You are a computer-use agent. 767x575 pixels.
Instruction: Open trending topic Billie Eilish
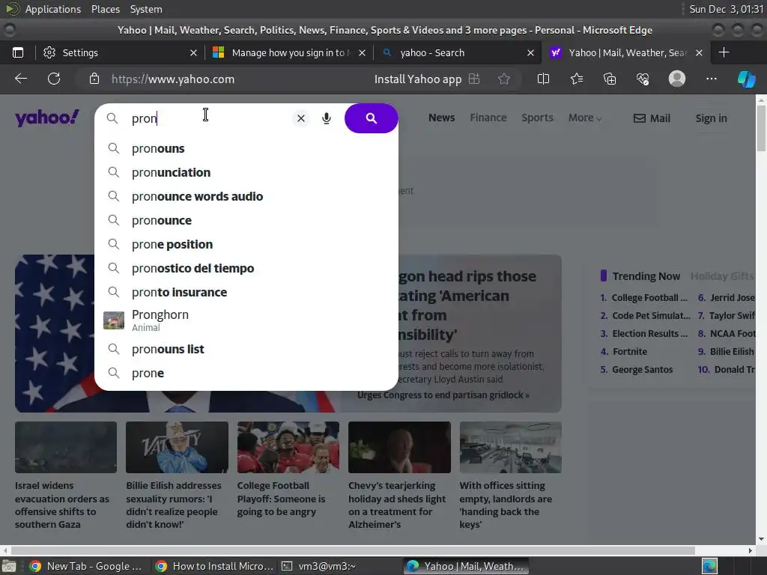[732, 352]
